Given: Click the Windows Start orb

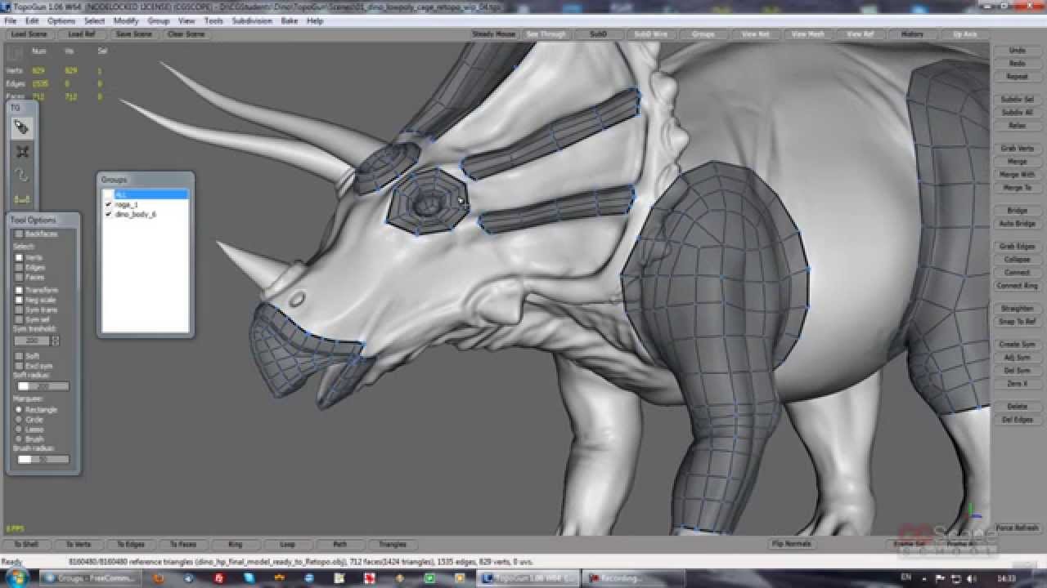Looking at the screenshot, I should point(18,578).
